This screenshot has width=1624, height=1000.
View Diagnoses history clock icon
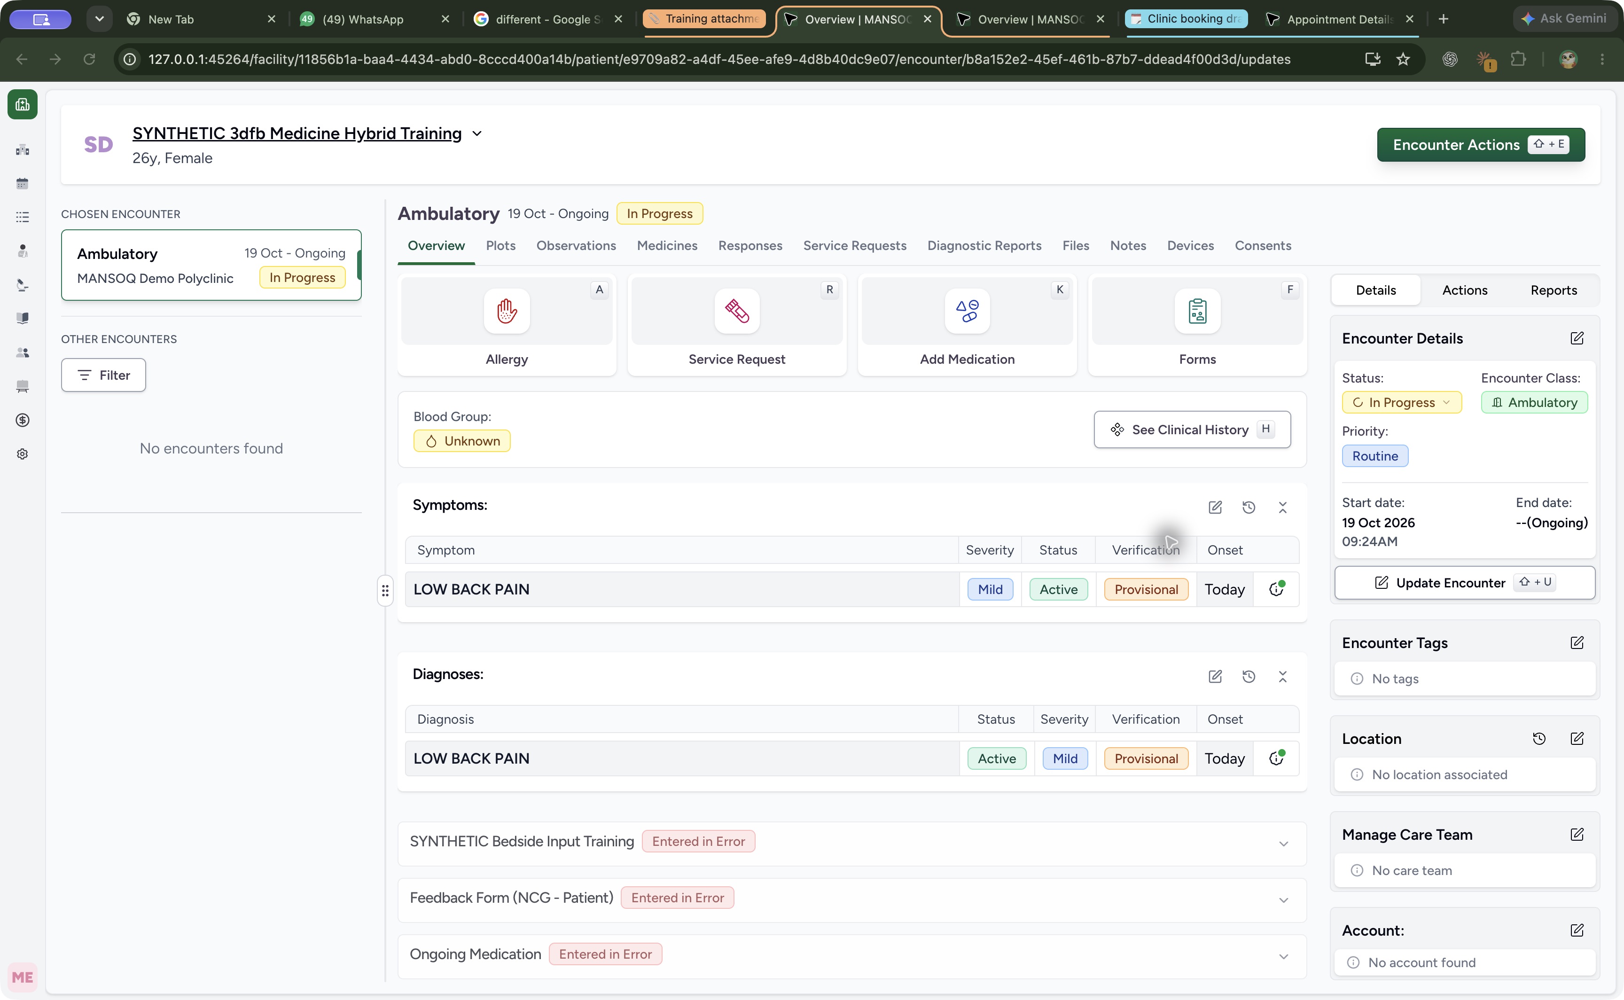pos(1249,676)
